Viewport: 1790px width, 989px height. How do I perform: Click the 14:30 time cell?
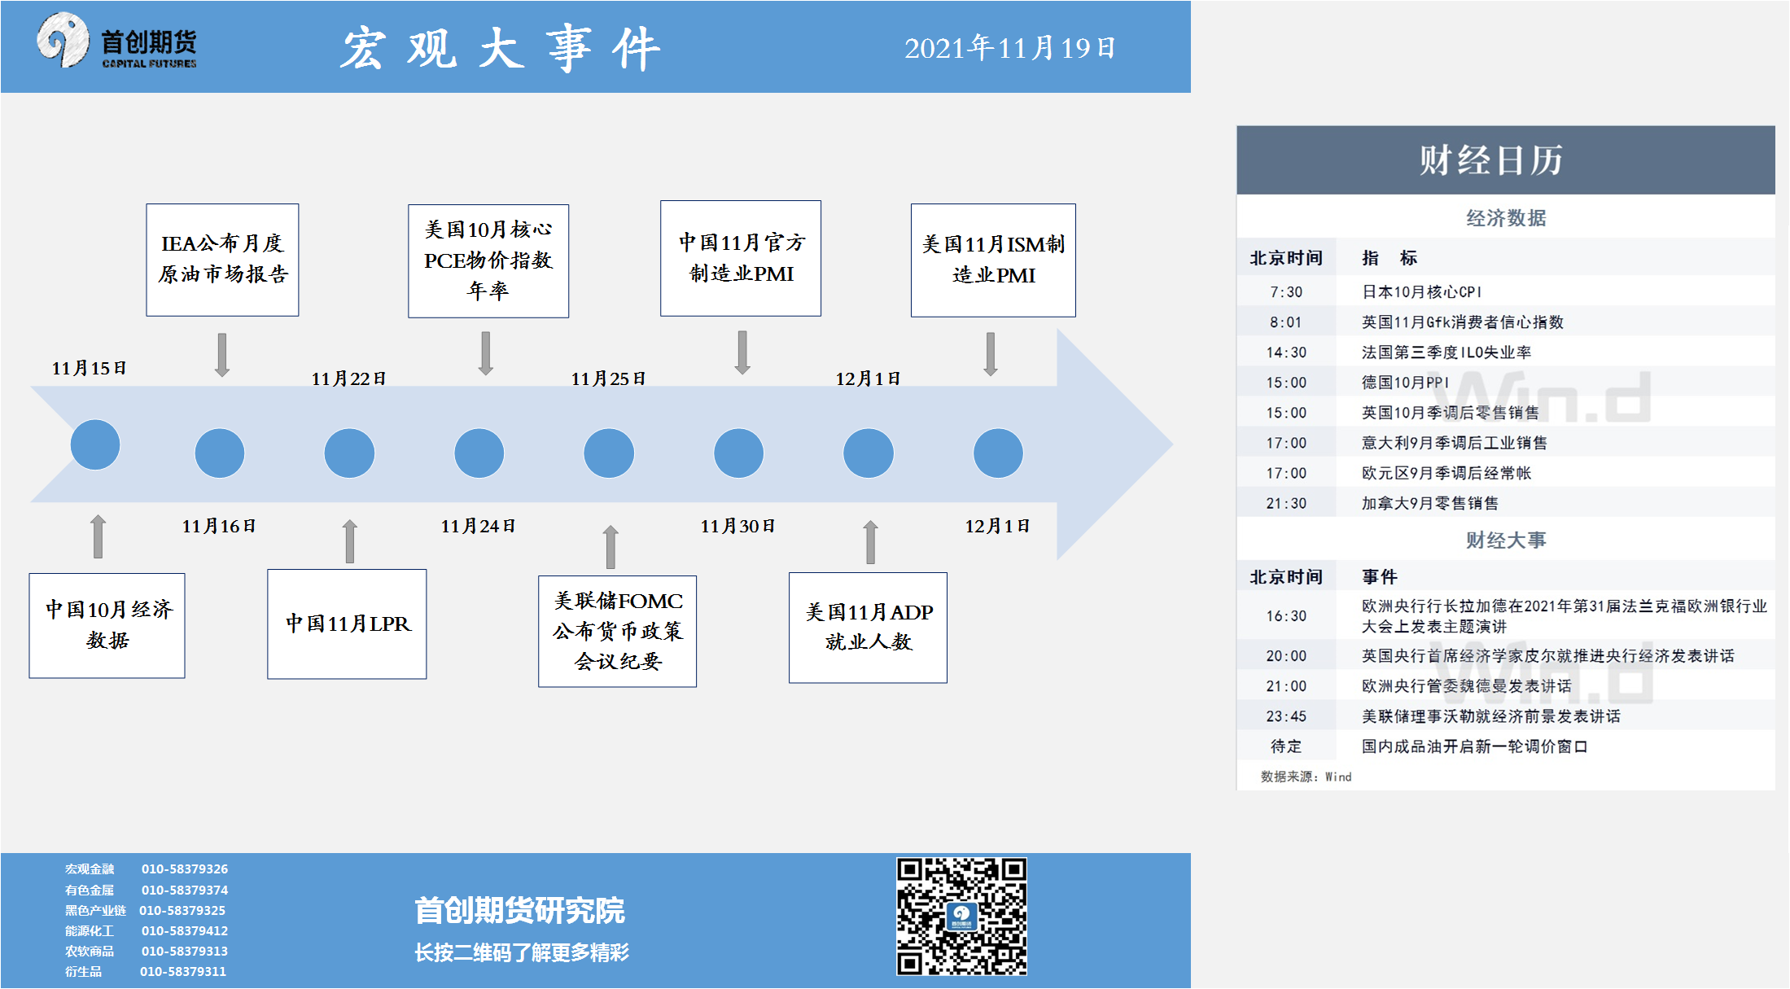coord(1286,352)
